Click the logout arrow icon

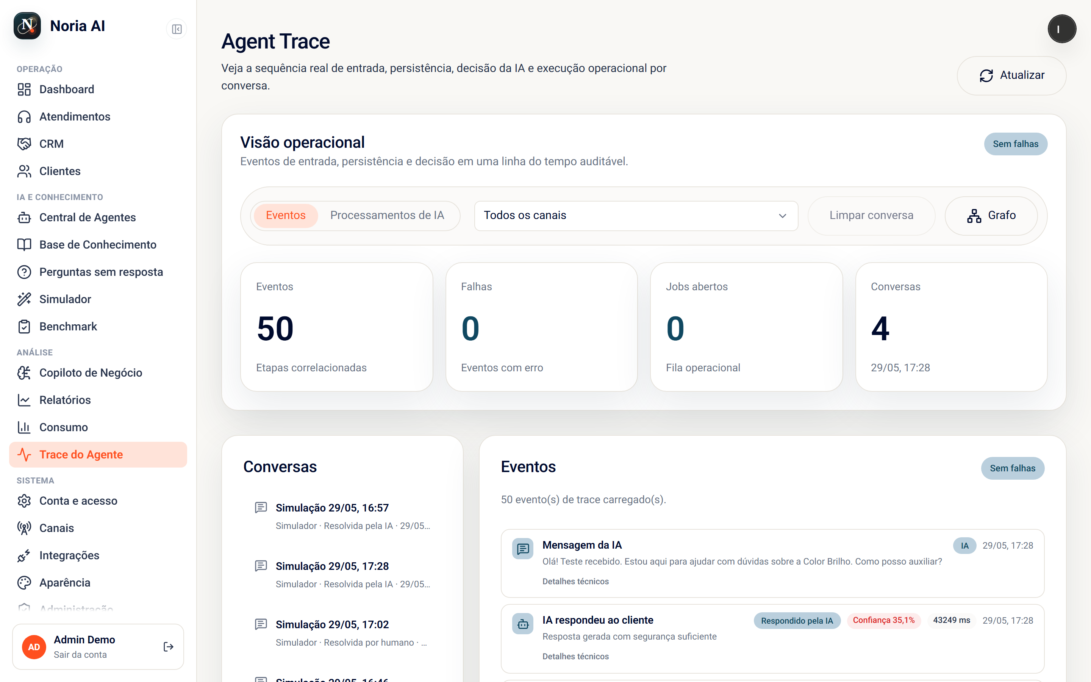[x=169, y=647]
